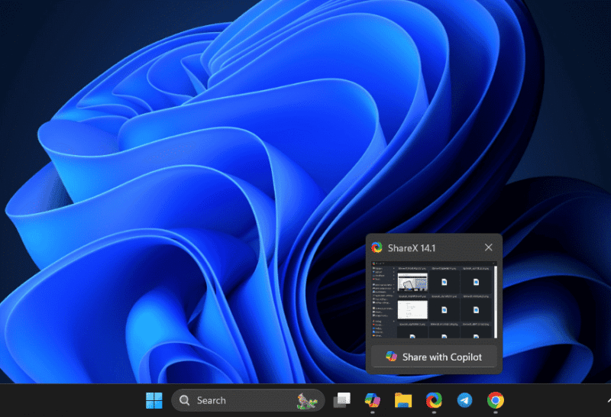Click empty taskbar space left of Start
611x417 pixels.
click(x=69, y=400)
